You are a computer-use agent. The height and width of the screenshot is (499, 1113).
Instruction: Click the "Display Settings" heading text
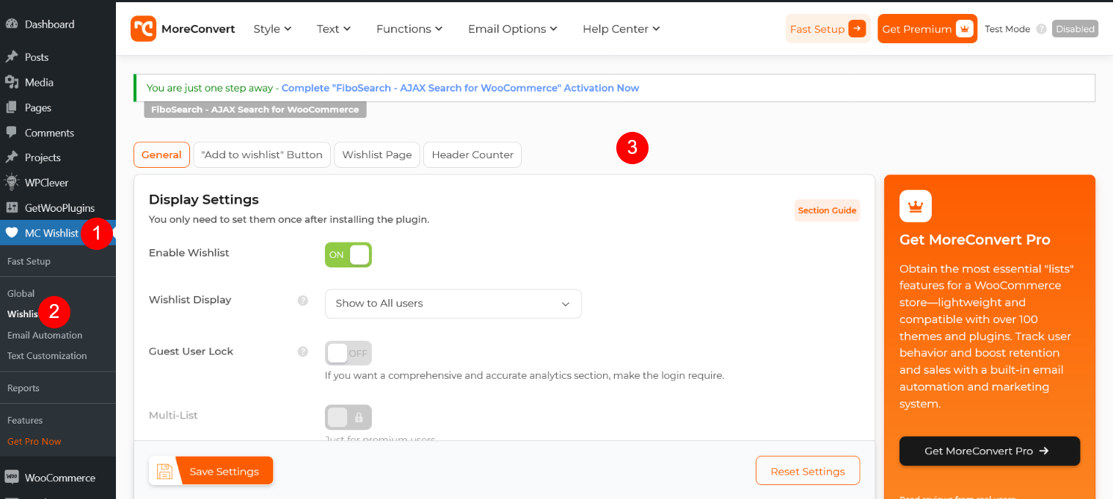click(x=204, y=199)
